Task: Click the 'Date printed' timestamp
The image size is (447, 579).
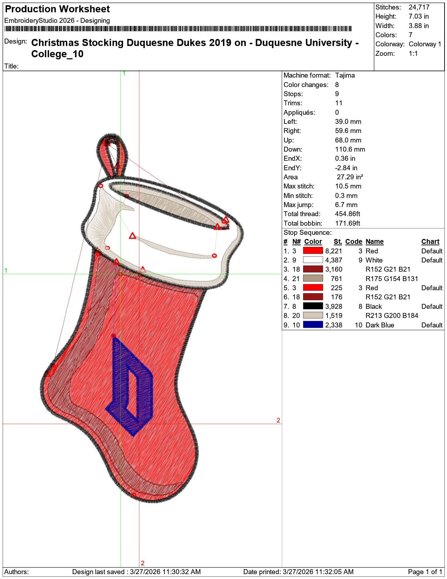Action: pyautogui.click(x=298, y=572)
